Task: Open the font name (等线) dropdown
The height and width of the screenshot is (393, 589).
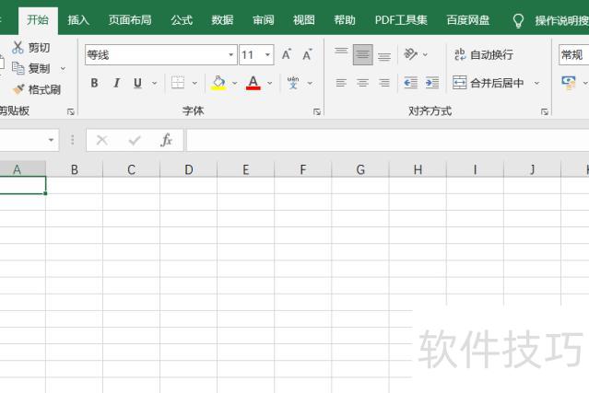Action: pos(230,54)
